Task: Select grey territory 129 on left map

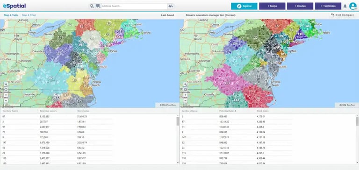Action: pos(79,101)
